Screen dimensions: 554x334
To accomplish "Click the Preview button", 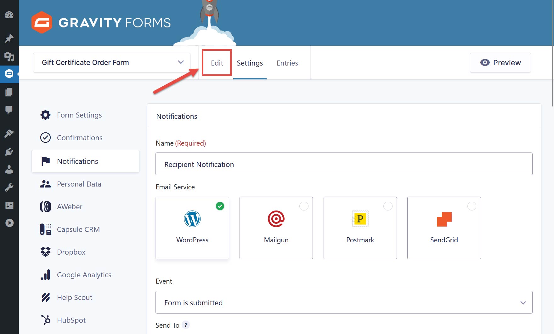I will tap(500, 62).
